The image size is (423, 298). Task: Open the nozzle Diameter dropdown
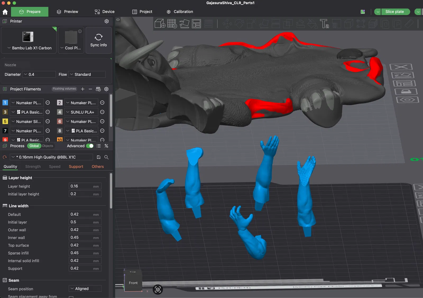point(39,74)
